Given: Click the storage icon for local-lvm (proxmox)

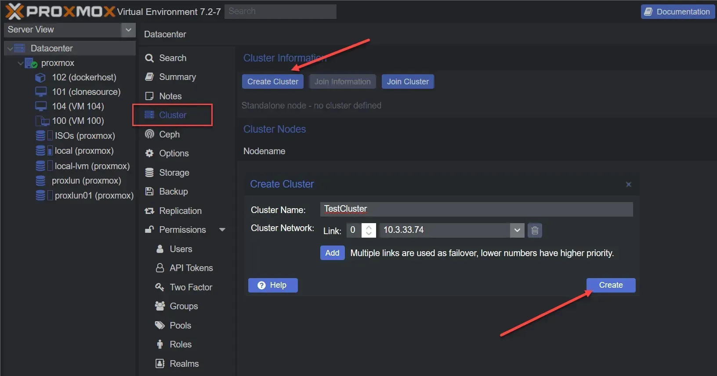Looking at the screenshot, I should click(x=40, y=166).
